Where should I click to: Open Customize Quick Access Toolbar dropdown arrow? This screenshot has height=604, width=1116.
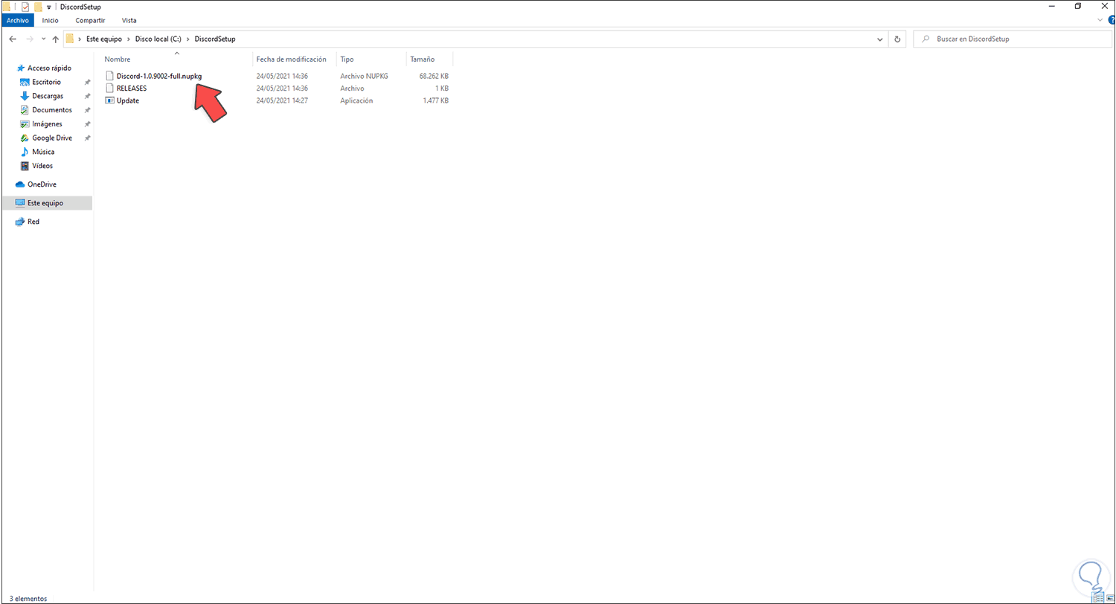(x=48, y=7)
